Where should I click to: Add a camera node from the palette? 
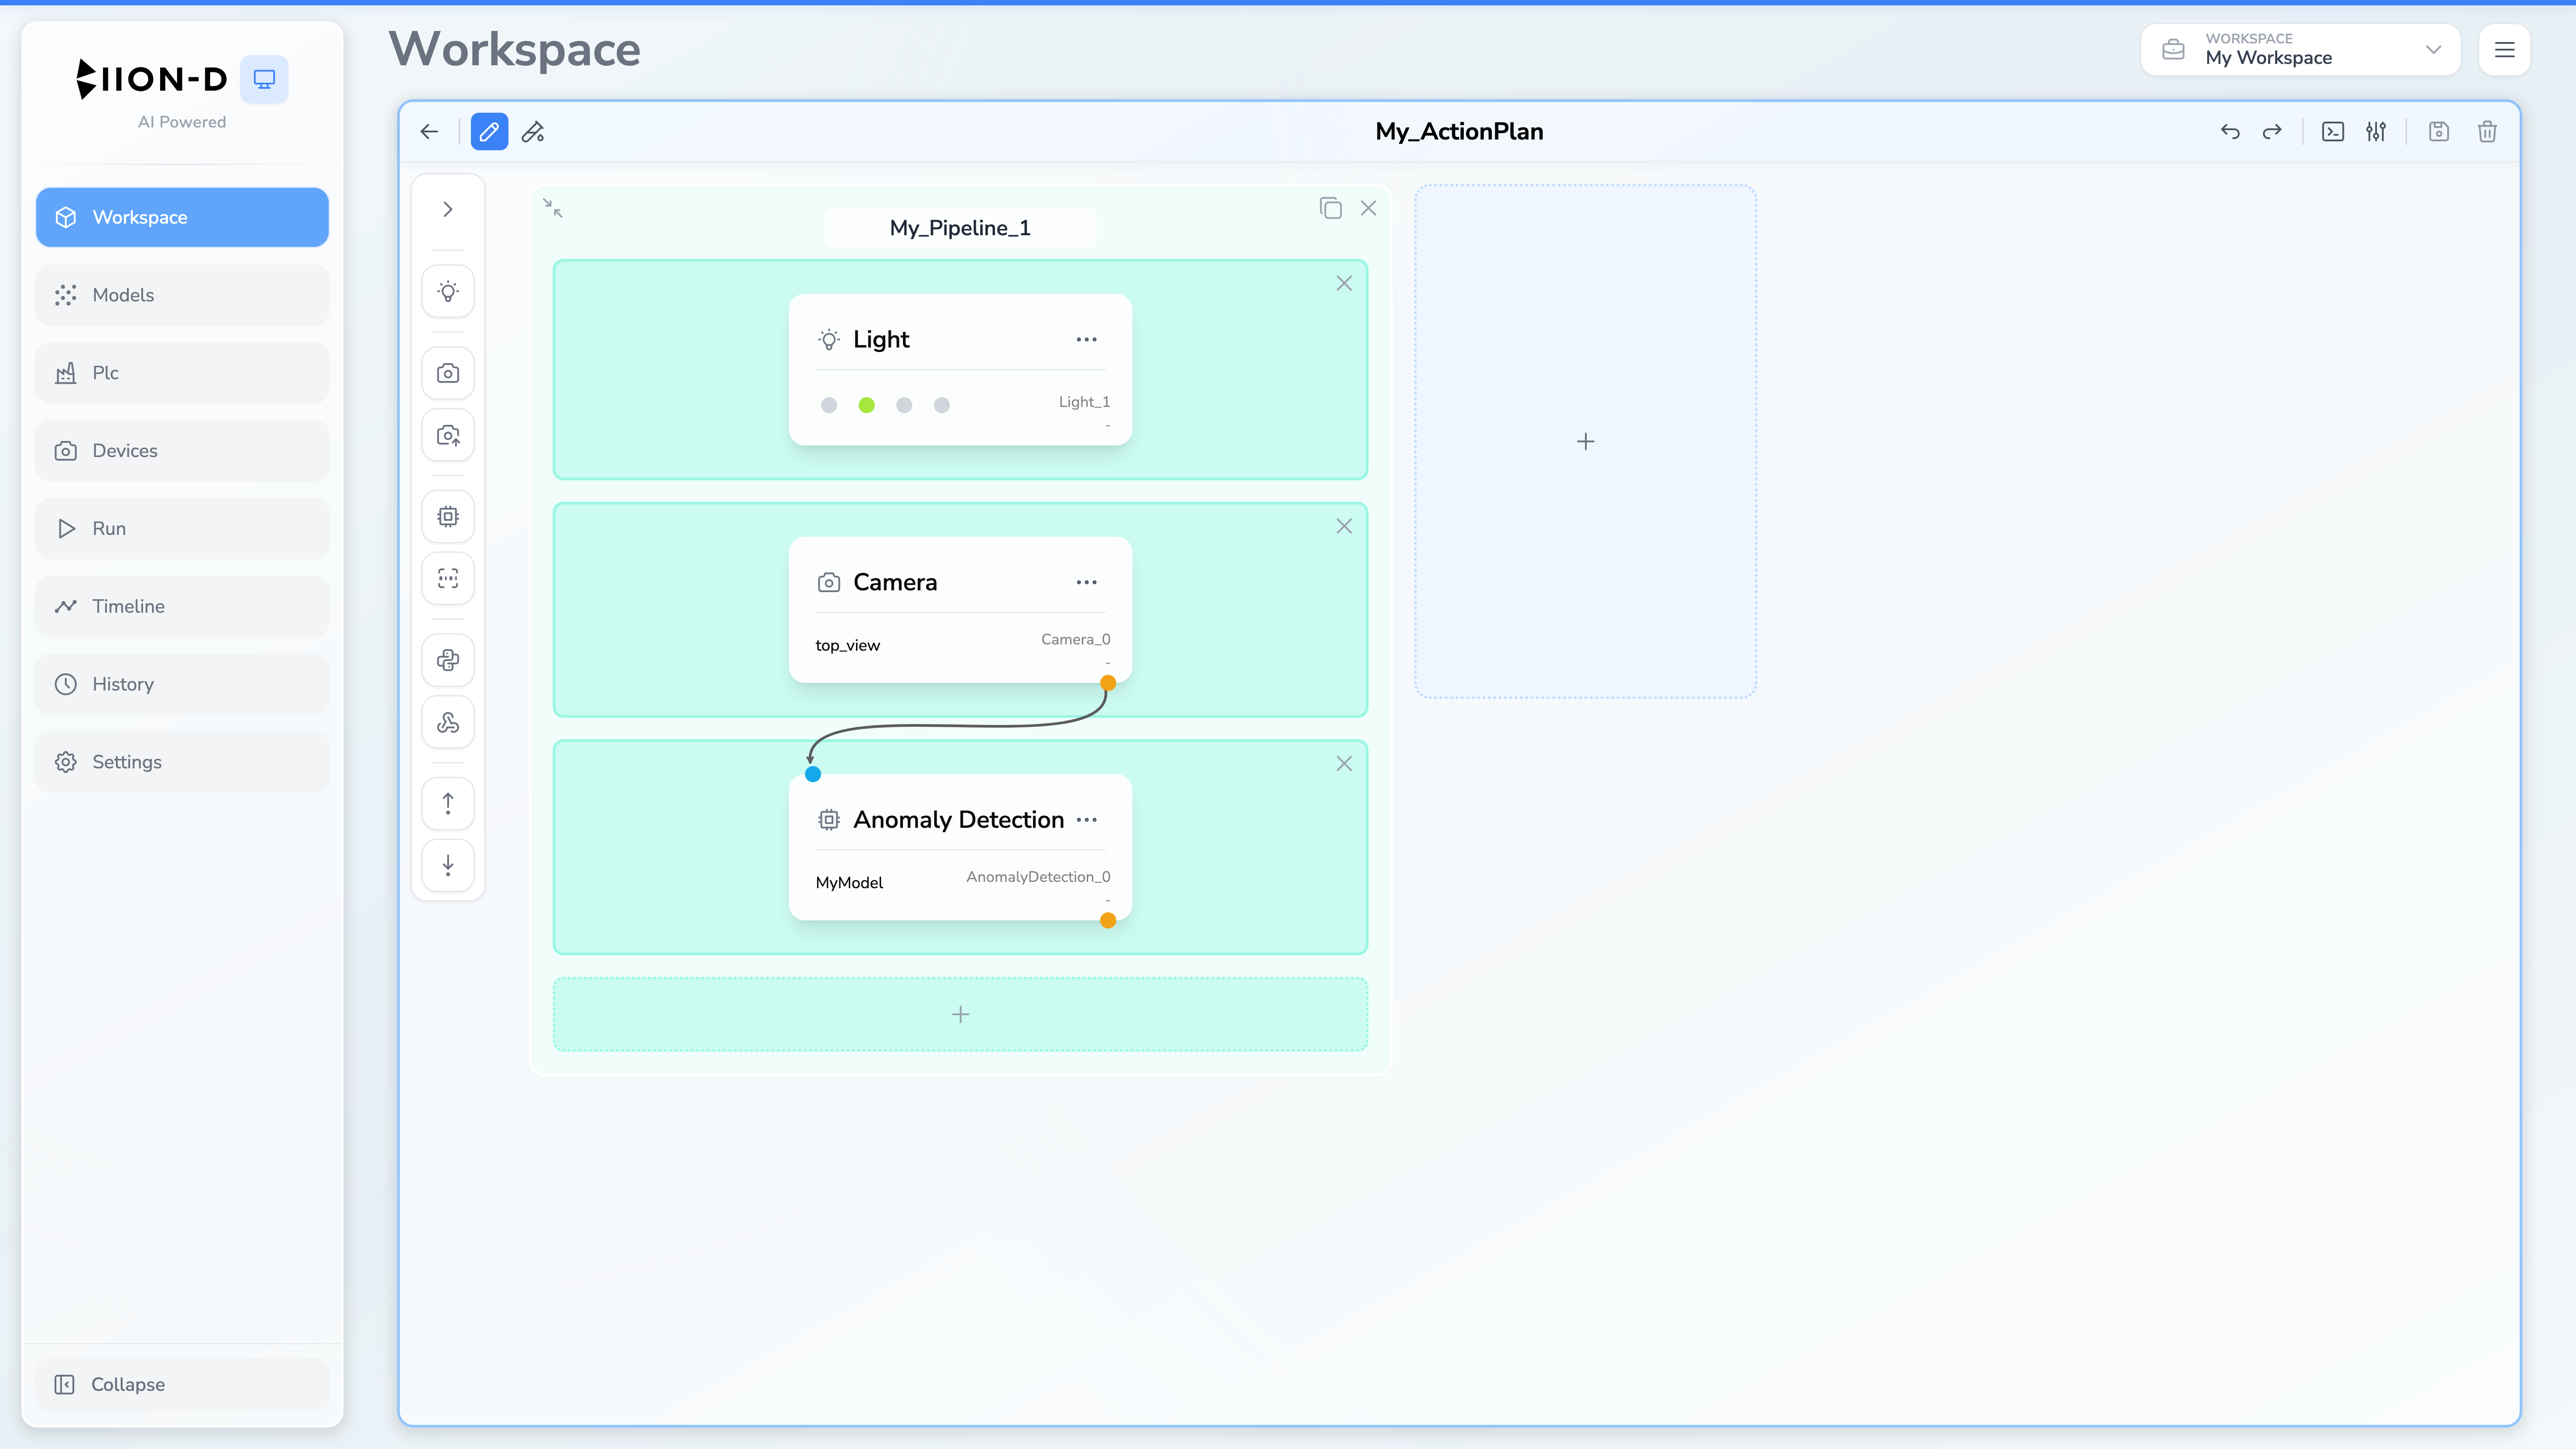coord(448,373)
